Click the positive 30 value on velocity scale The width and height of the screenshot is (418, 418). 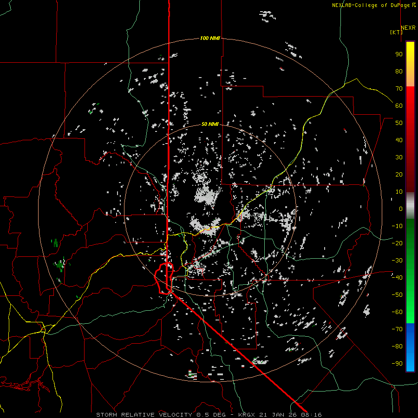(x=399, y=157)
